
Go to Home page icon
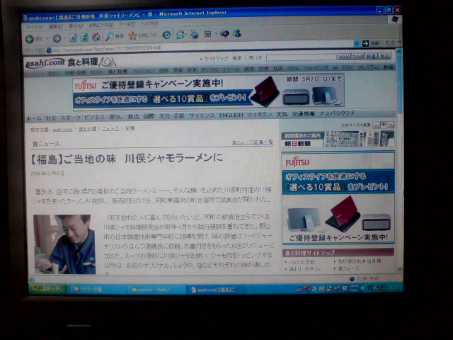coord(96,37)
